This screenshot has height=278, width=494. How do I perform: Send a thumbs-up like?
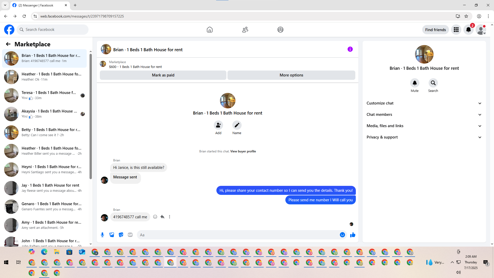(x=353, y=235)
